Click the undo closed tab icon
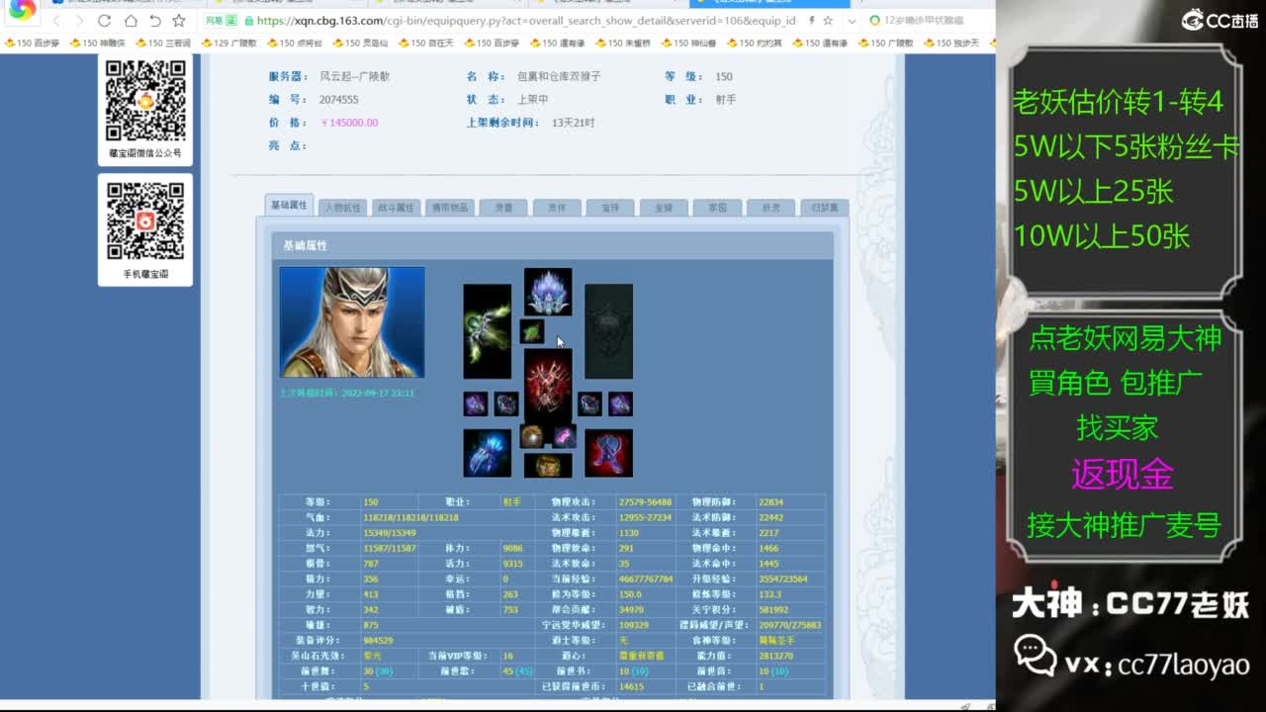The width and height of the screenshot is (1266, 712). pyautogui.click(x=154, y=21)
